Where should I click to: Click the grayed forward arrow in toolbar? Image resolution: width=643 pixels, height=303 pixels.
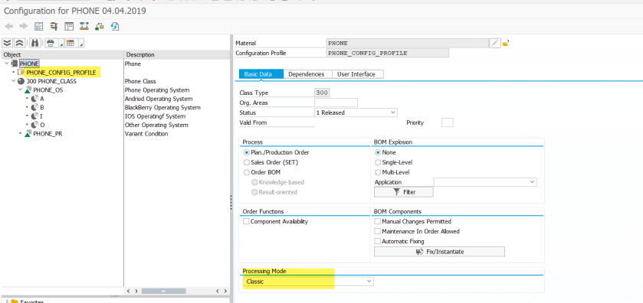point(23,27)
